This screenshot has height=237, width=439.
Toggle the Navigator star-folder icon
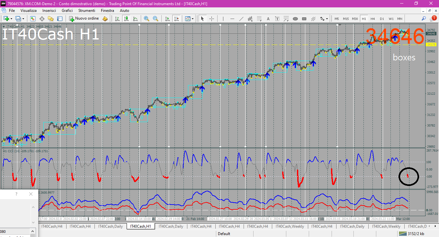pyautogui.click(x=51, y=19)
